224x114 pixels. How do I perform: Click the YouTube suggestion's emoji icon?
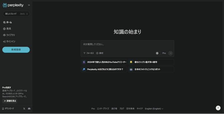coord(84,62)
